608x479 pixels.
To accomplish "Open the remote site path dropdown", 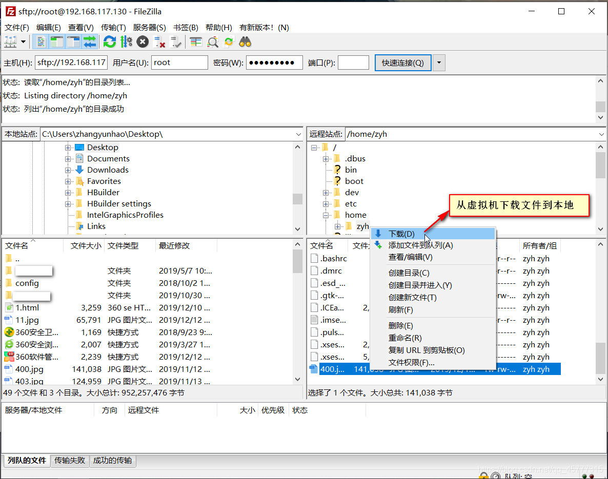I will 601,134.
